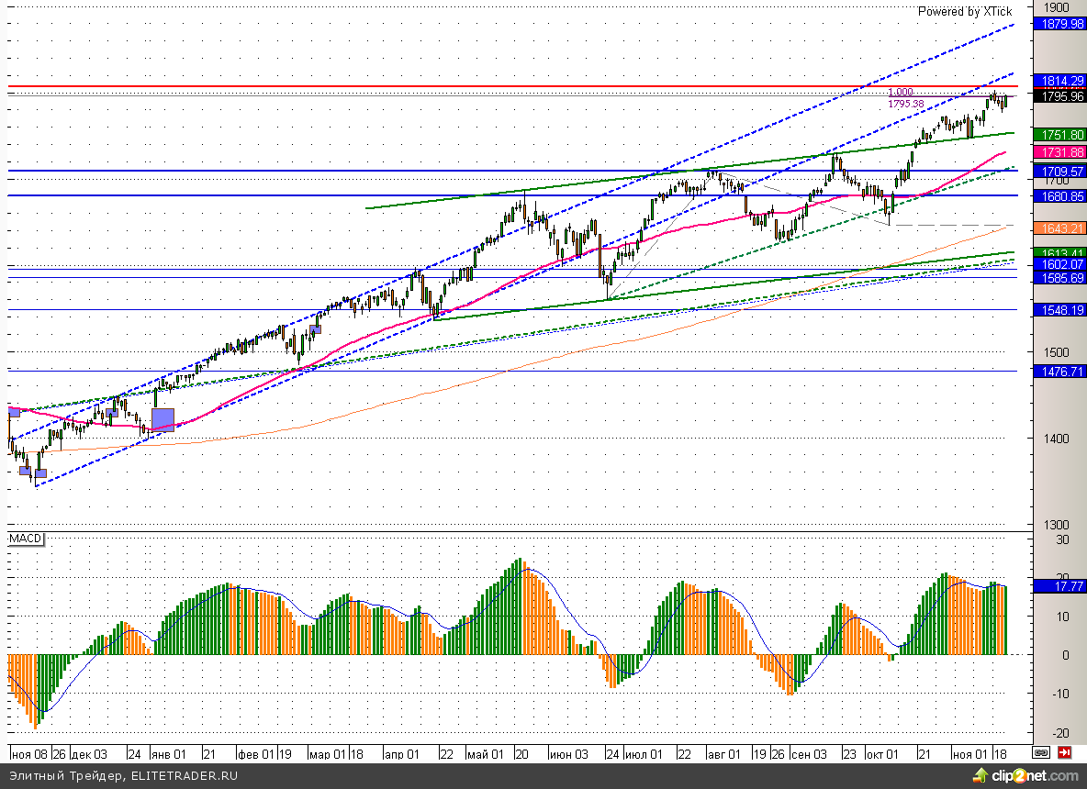Image resolution: width=1087 pixels, height=789 pixels.
Task: Click the red scroll-to-end arrow icon
Action: click(1064, 752)
